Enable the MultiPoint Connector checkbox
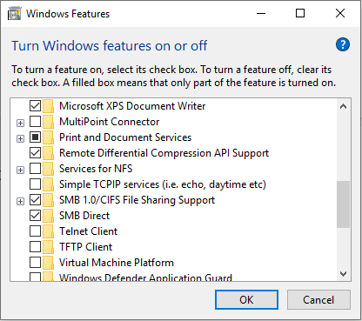Image resolution: width=362 pixels, height=321 pixels. (x=35, y=122)
